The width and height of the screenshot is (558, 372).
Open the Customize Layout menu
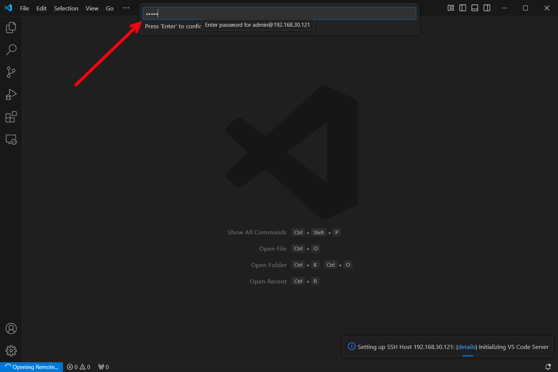pos(451,8)
